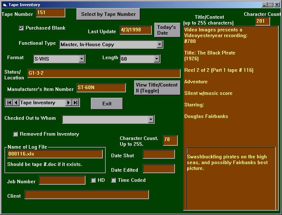The width and height of the screenshot is (282, 215).
Task: Uncheck the Purchased Blank checkbox
Action: (21, 28)
